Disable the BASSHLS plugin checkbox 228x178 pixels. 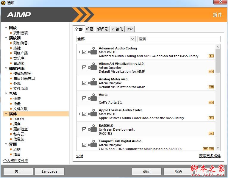click(x=84, y=129)
